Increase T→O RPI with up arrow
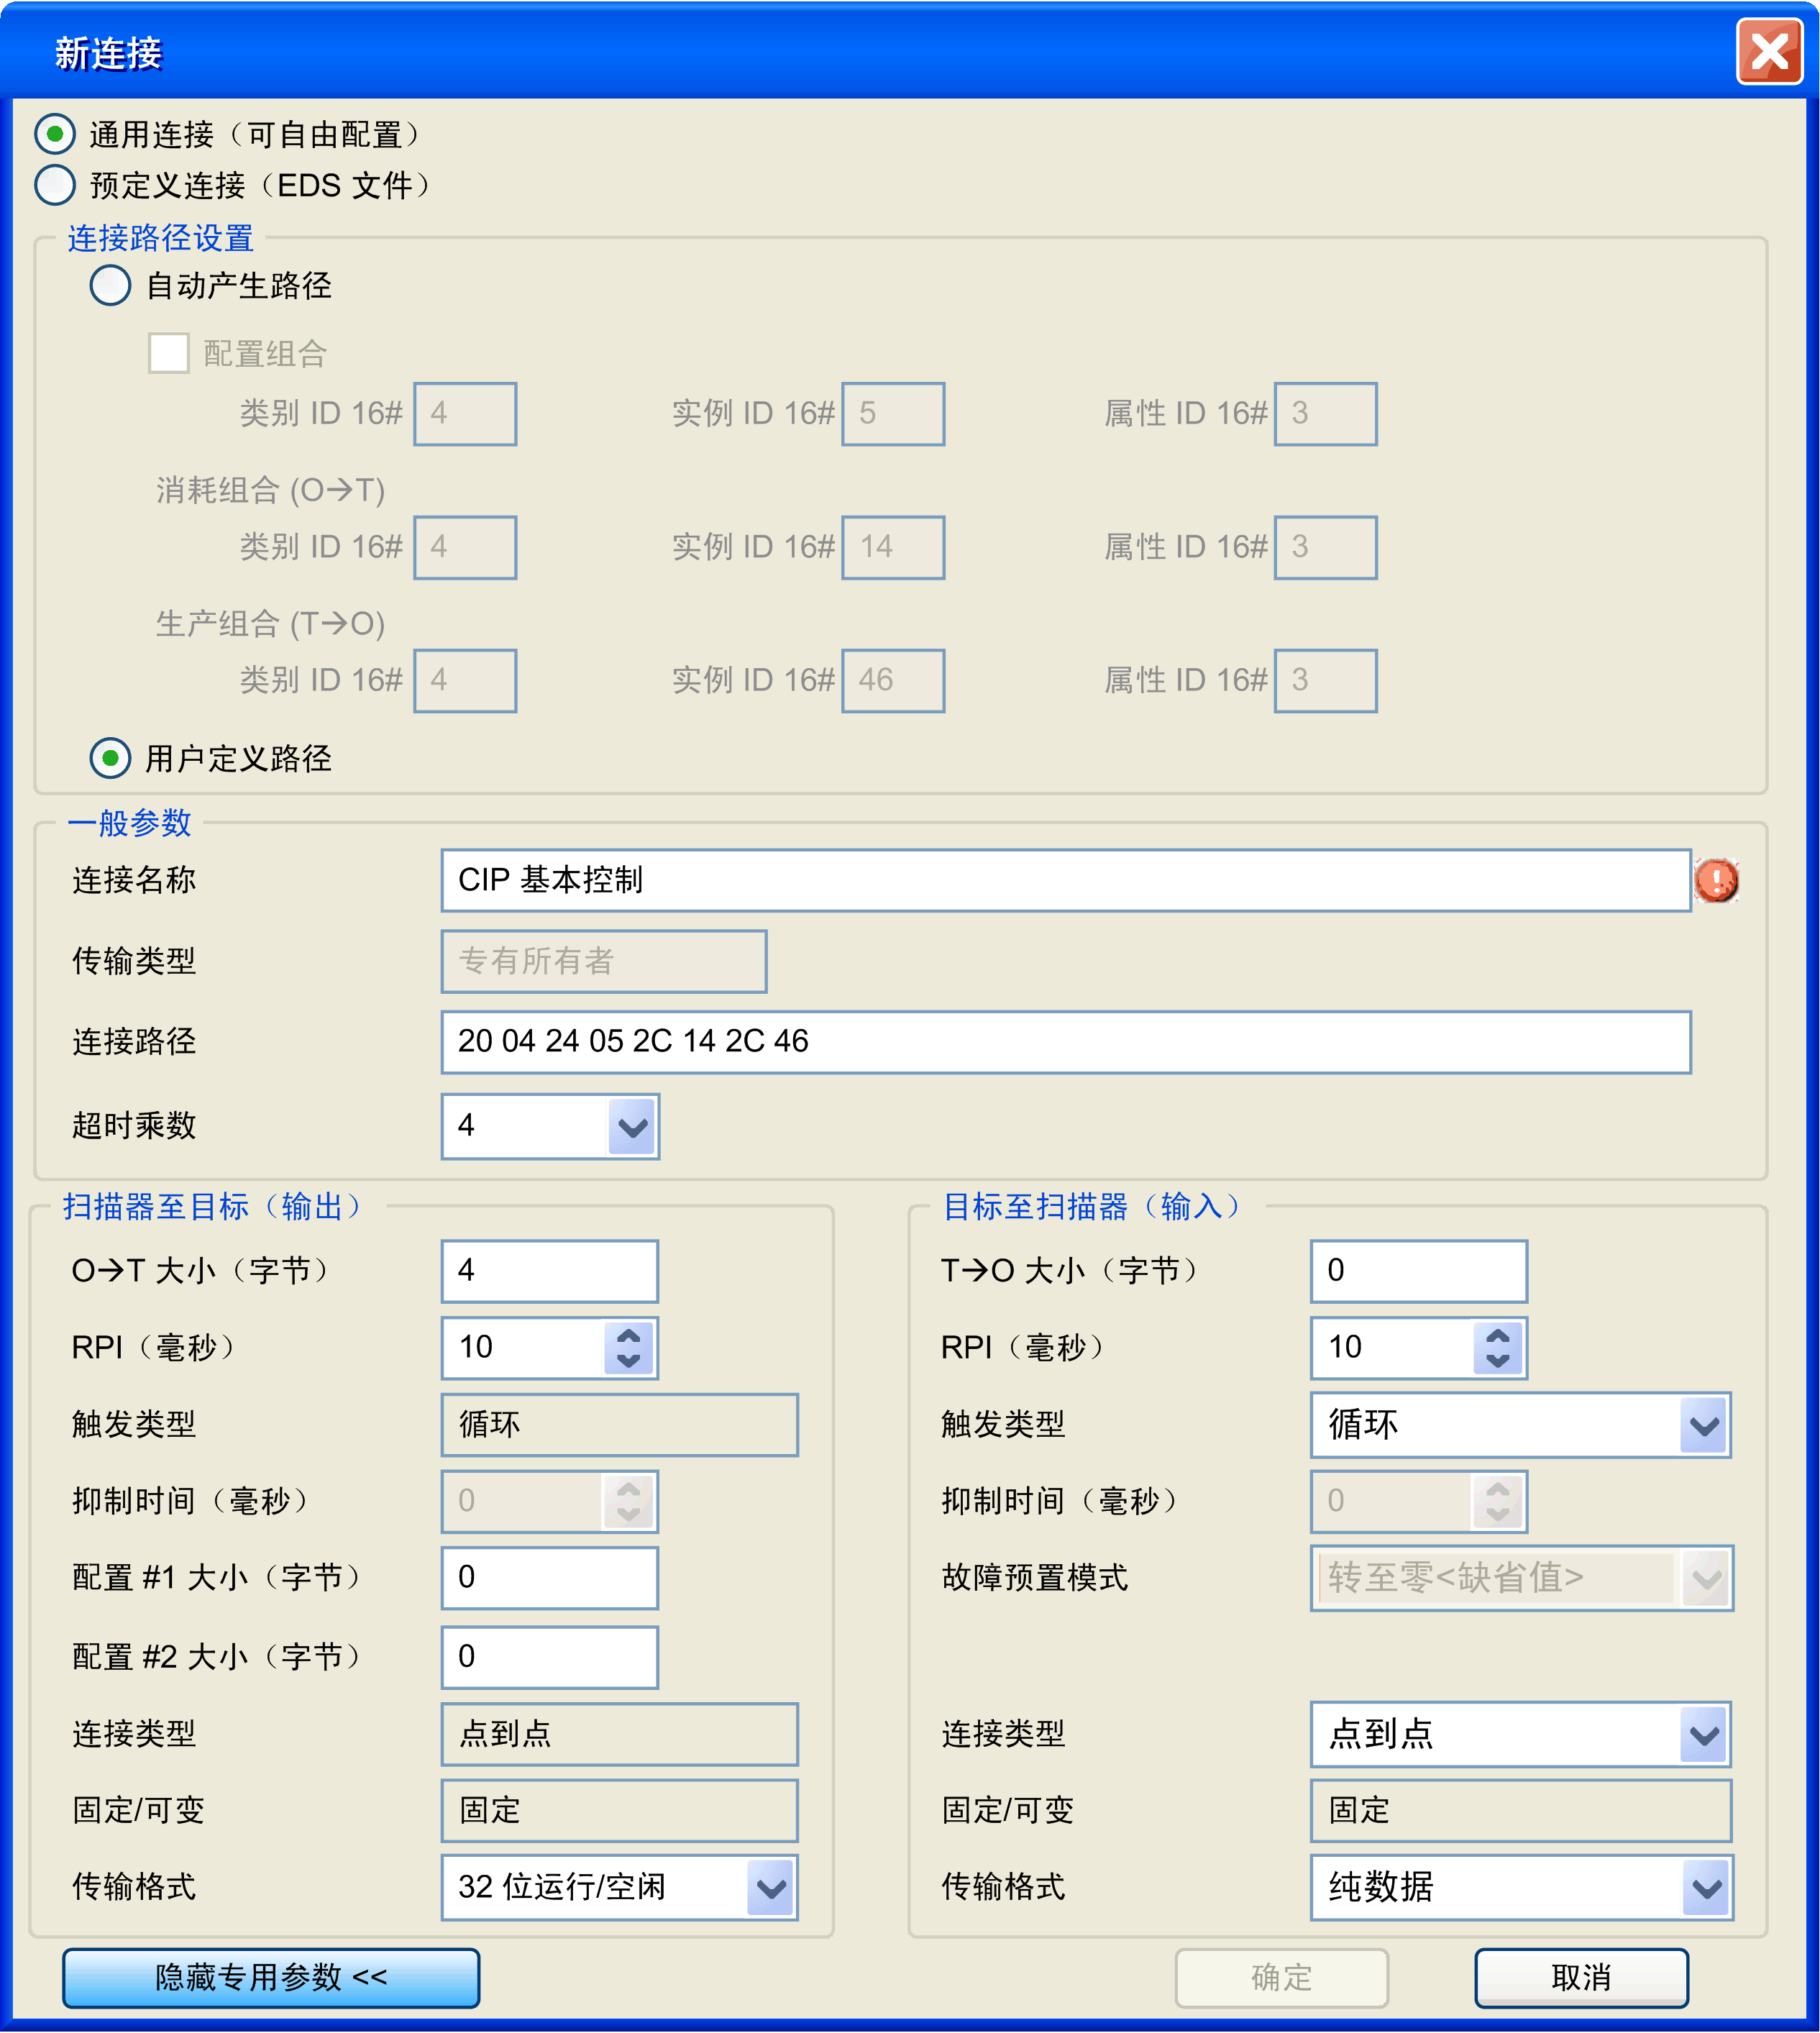 1497,1336
